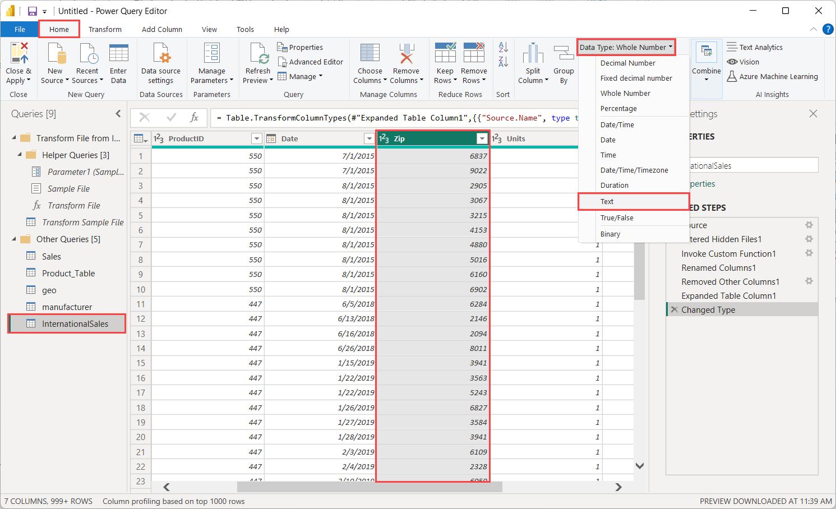Click the Sort ascending icon
The width and height of the screenshot is (836, 509).
[x=503, y=48]
